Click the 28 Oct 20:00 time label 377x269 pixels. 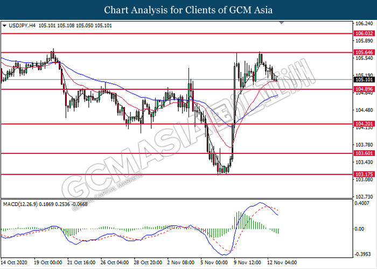[x=148, y=263]
